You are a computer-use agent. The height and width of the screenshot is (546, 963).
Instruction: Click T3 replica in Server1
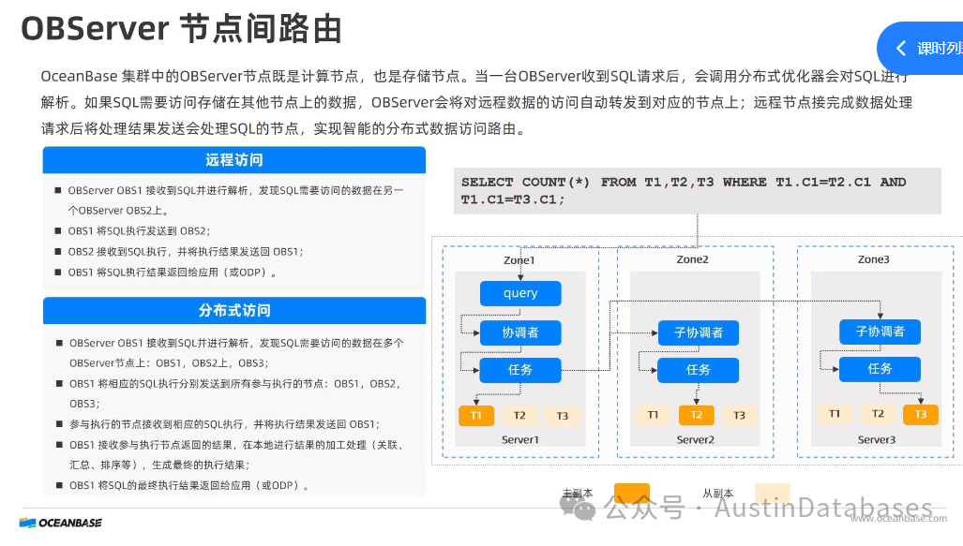[563, 415]
